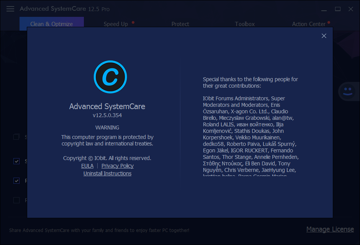Uncheck the upper of the two checked boxes
The width and height of the screenshot is (360, 245).
(x=16, y=161)
